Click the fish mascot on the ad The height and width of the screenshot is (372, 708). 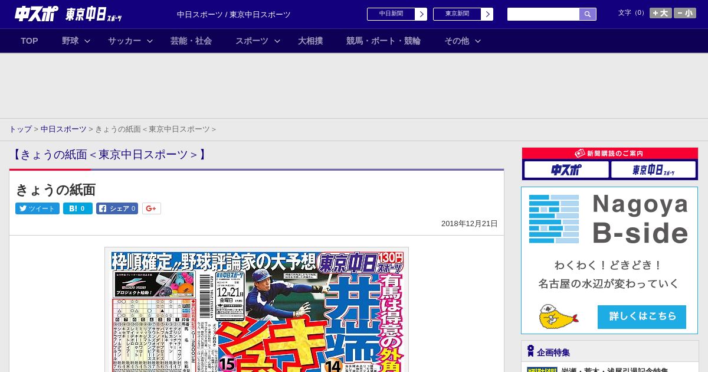click(559, 317)
